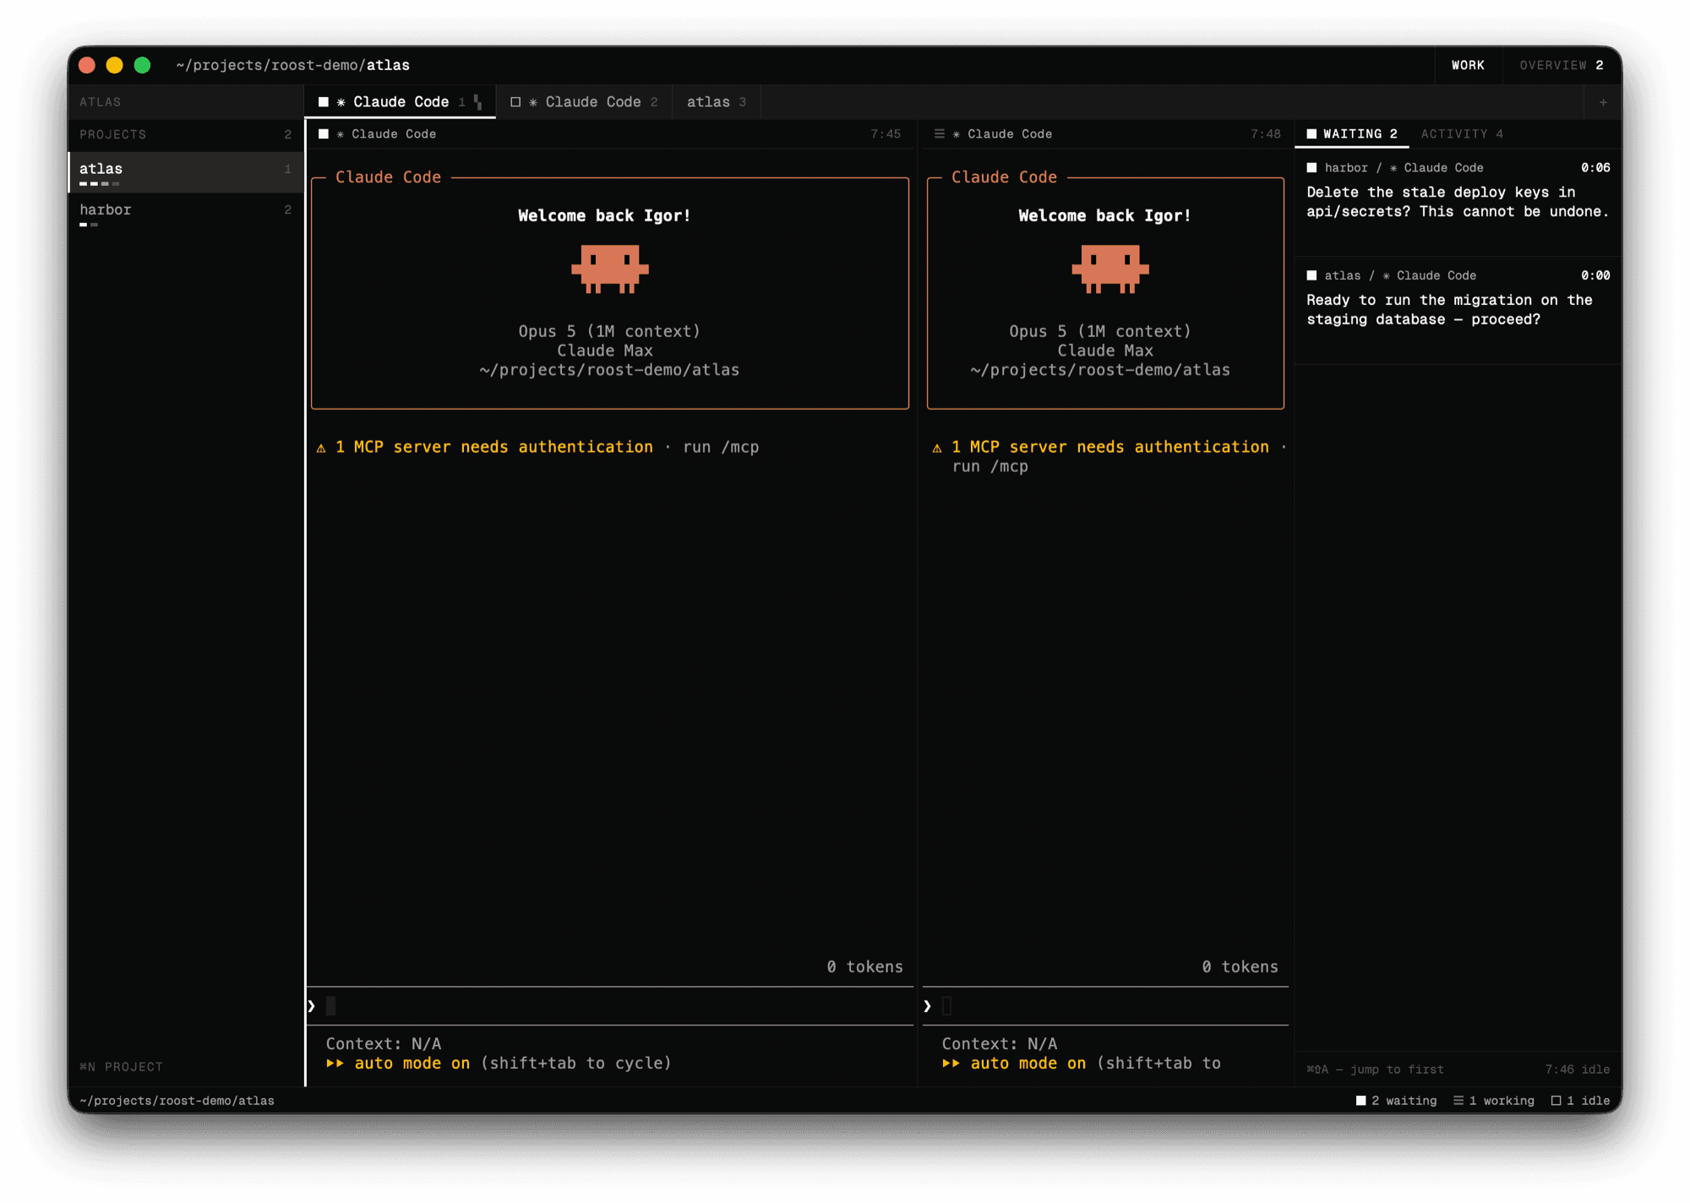Click the left pane 0 tokens counter

864,966
